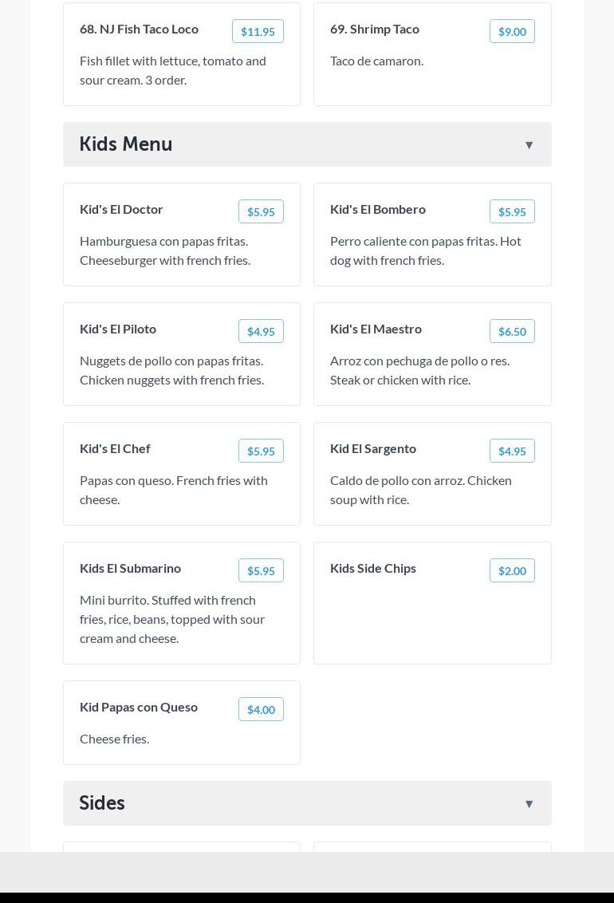The image size is (614, 903).
Task: Click the Kids Menu section header
Action: point(126,144)
